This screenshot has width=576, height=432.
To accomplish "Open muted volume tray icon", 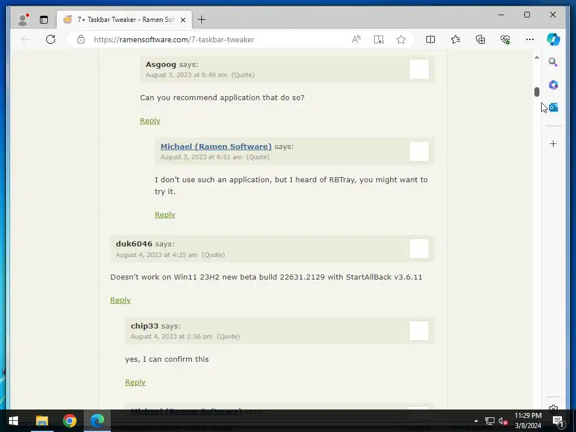I will tap(503, 421).
